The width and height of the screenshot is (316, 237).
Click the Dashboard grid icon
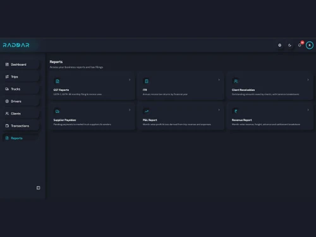(7, 64)
